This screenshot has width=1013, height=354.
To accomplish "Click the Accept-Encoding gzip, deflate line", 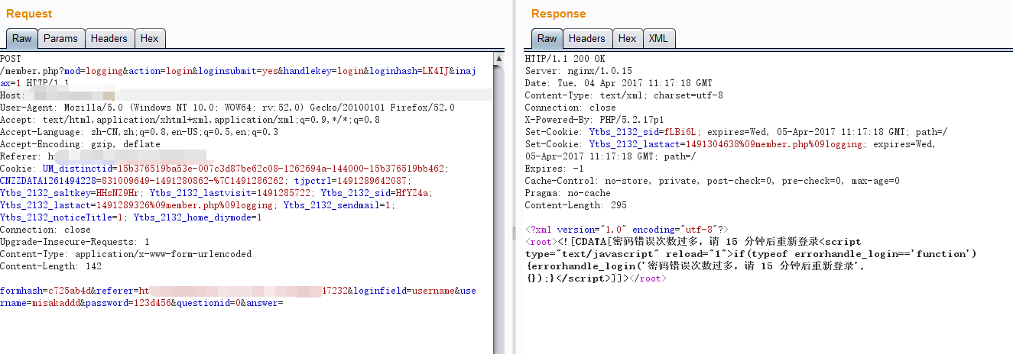I will click(x=80, y=144).
